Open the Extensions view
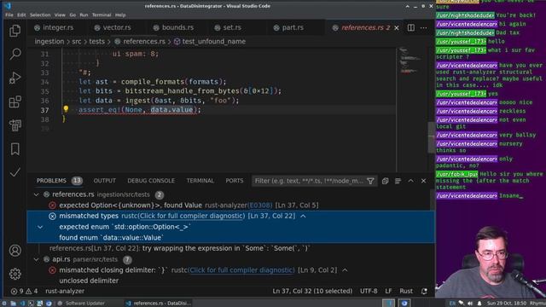The image size is (546, 307). tap(15, 101)
